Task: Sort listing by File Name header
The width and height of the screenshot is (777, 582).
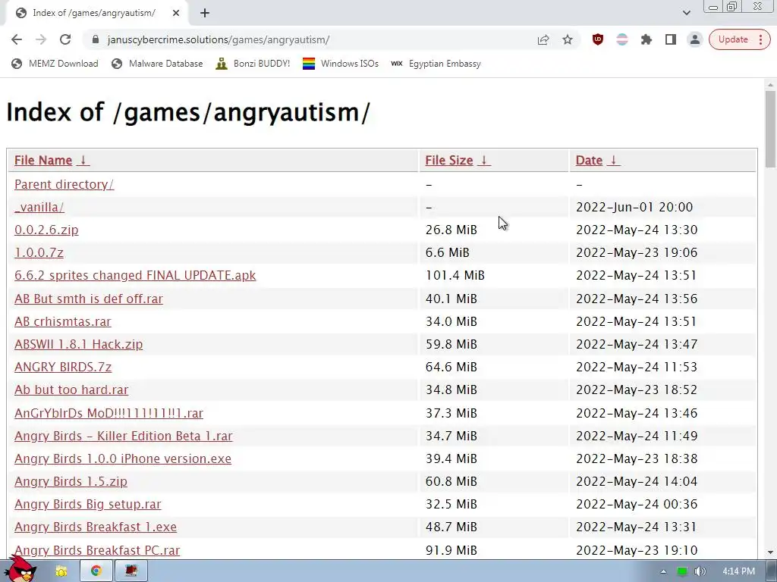Action: pos(43,161)
